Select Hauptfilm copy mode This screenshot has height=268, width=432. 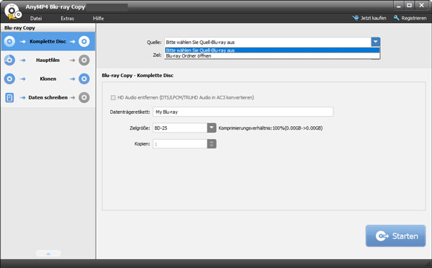(48, 60)
